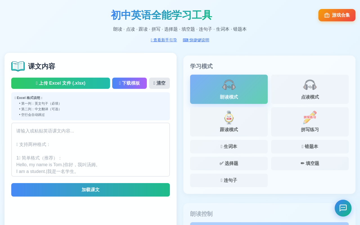Download the Excel template

click(129, 83)
